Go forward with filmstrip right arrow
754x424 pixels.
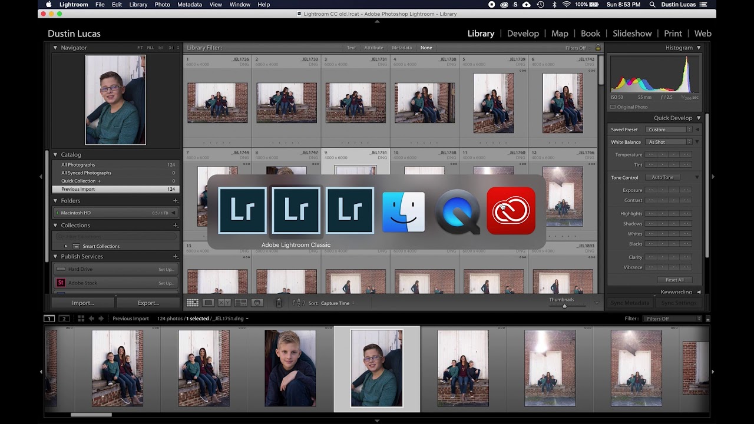click(101, 319)
